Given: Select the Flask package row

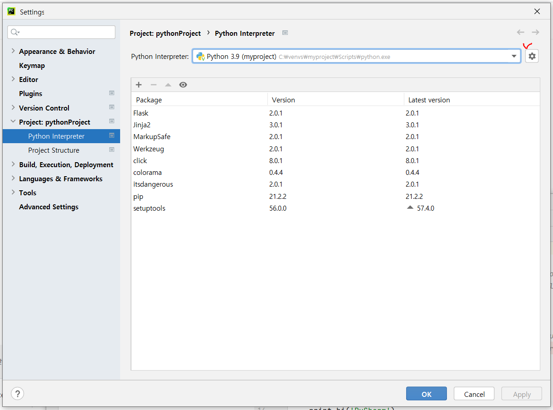Looking at the screenshot, I should (x=335, y=113).
